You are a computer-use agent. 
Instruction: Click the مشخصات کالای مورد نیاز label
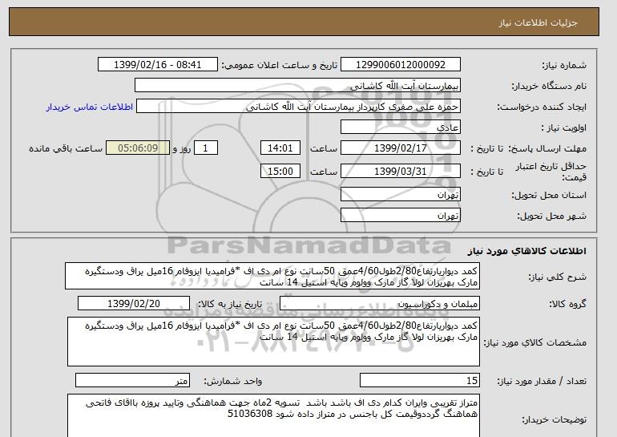pyautogui.click(x=535, y=342)
